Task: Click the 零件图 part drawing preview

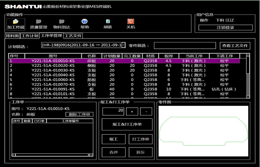Action: (x=203, y=131)
